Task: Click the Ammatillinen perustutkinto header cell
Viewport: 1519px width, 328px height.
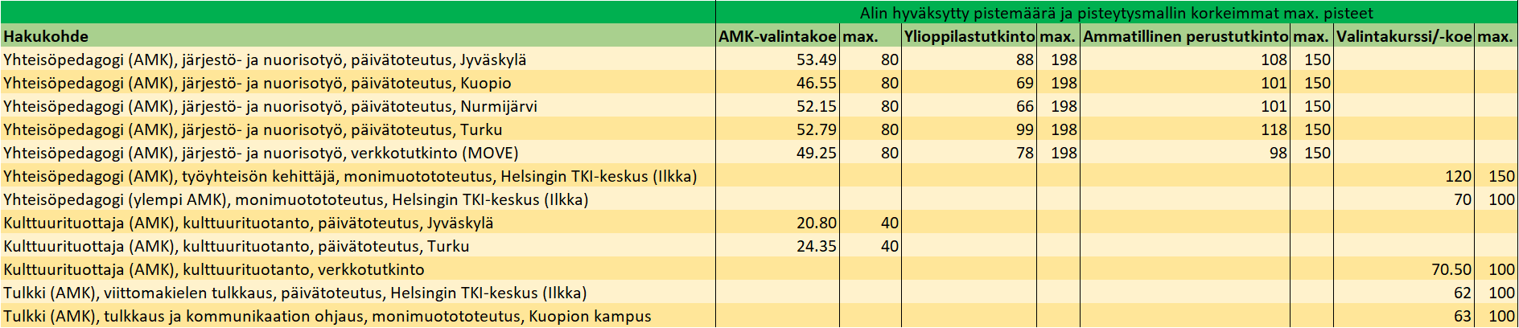Action: (x=1184, y=36)
